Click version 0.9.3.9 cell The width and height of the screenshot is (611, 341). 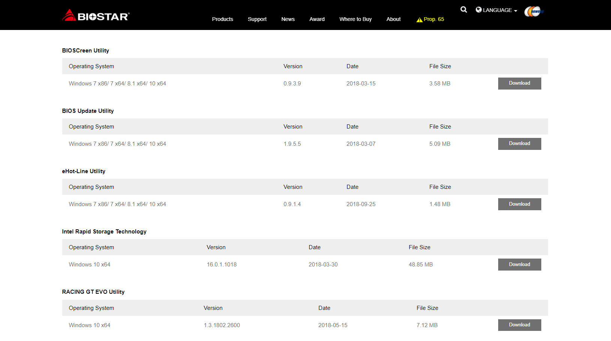coord(292,84)
